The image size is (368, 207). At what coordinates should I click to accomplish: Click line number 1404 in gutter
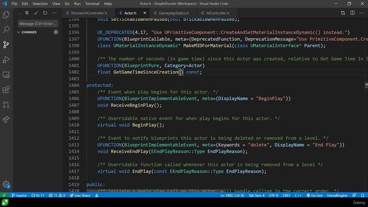click(x=74, y=85)
